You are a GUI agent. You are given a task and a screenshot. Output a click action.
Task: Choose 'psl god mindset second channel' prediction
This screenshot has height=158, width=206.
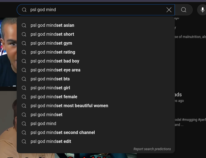click(96, 133)
